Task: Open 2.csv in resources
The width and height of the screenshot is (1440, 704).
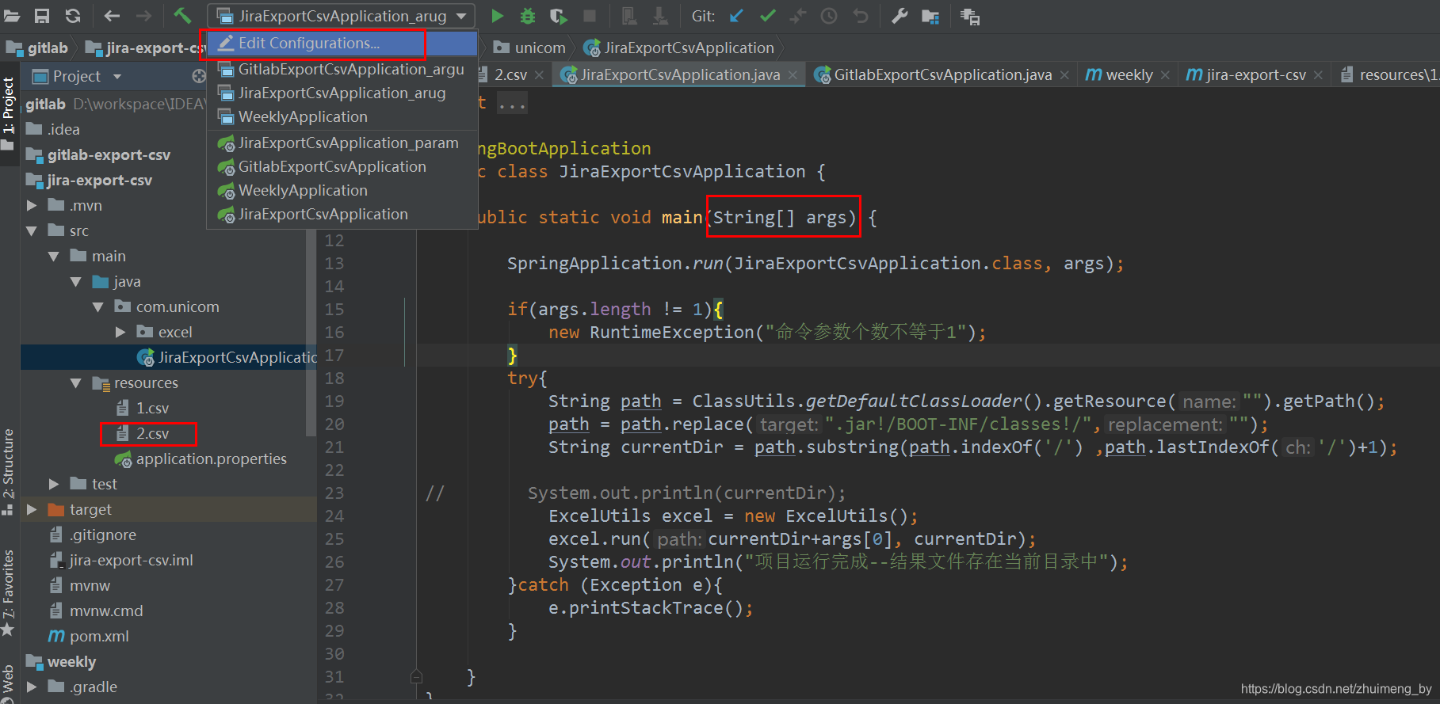Action: (x=143, y=433)
